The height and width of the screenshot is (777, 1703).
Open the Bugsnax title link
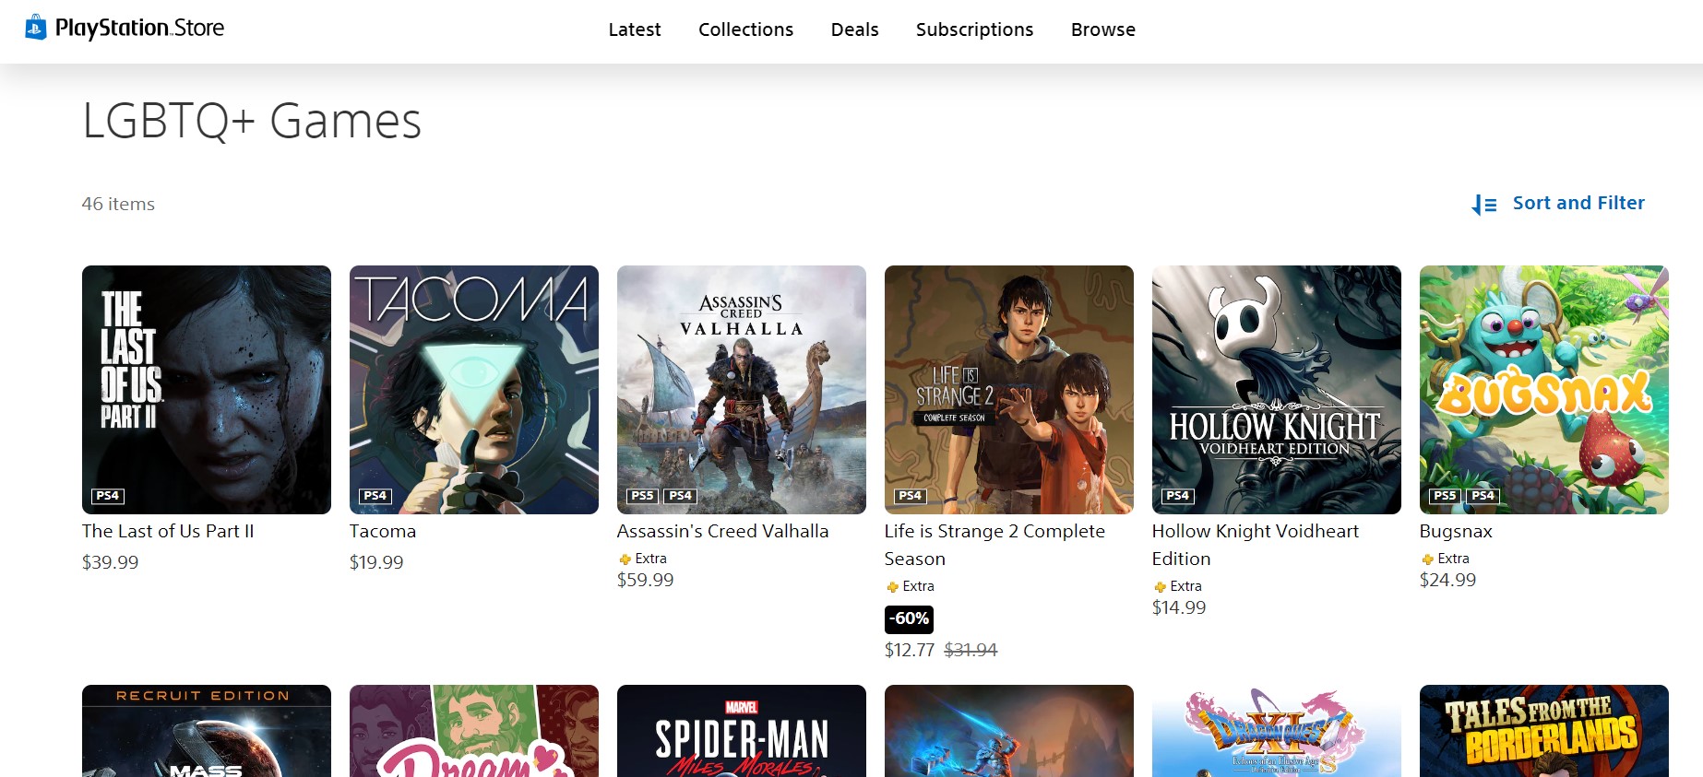[x=1456, y=531]
